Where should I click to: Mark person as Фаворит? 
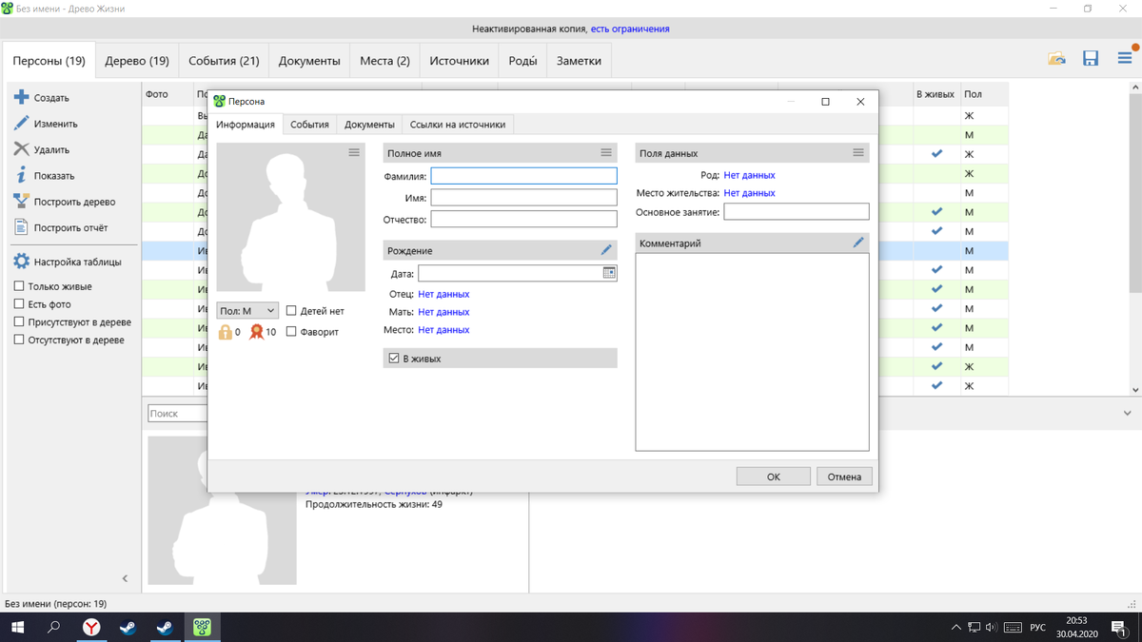291,332
